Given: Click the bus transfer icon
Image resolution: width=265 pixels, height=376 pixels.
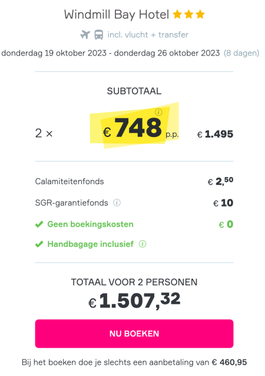Looking at the screenshot, I should click(99, 35).
